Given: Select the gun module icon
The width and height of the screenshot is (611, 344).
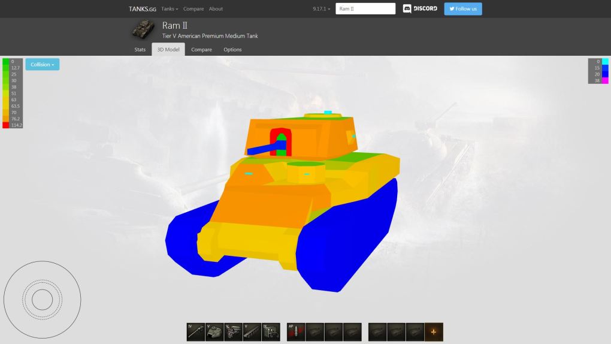Looking at the screenshot, I should tap(196, 332).
